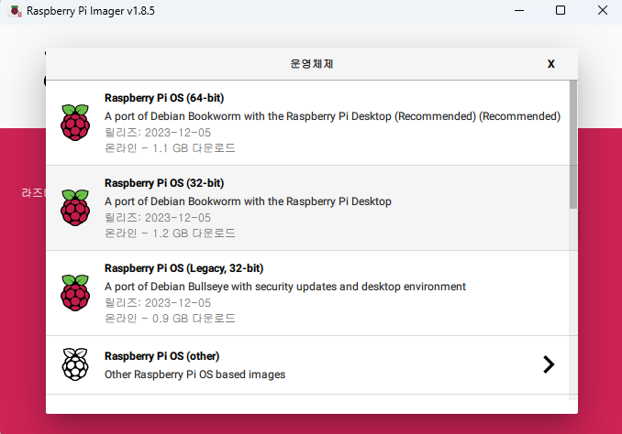
Task: Click the raspberry icon for Raspberry Pi OS (64-bit)
Action: (x=75, y=123)
